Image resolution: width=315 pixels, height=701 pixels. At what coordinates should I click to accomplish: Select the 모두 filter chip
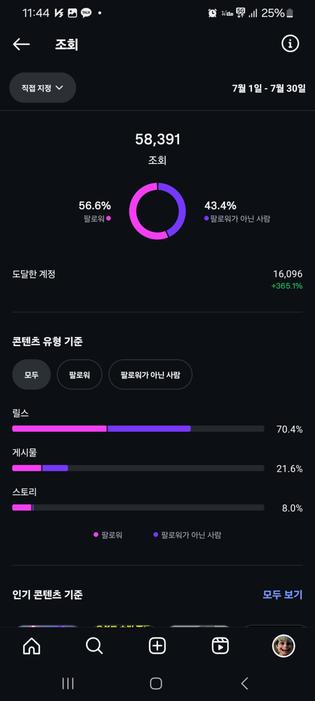(31, 374)
